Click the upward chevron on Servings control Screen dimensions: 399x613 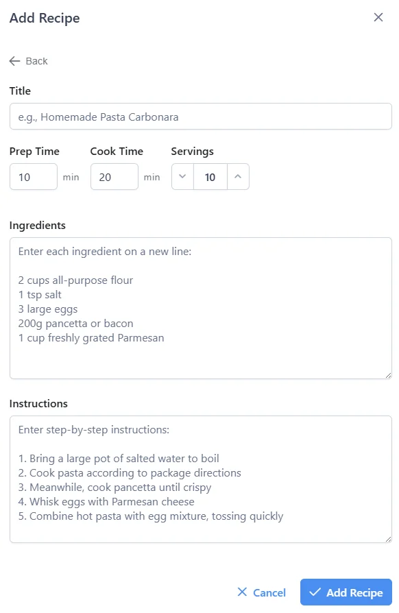(238, 176)
